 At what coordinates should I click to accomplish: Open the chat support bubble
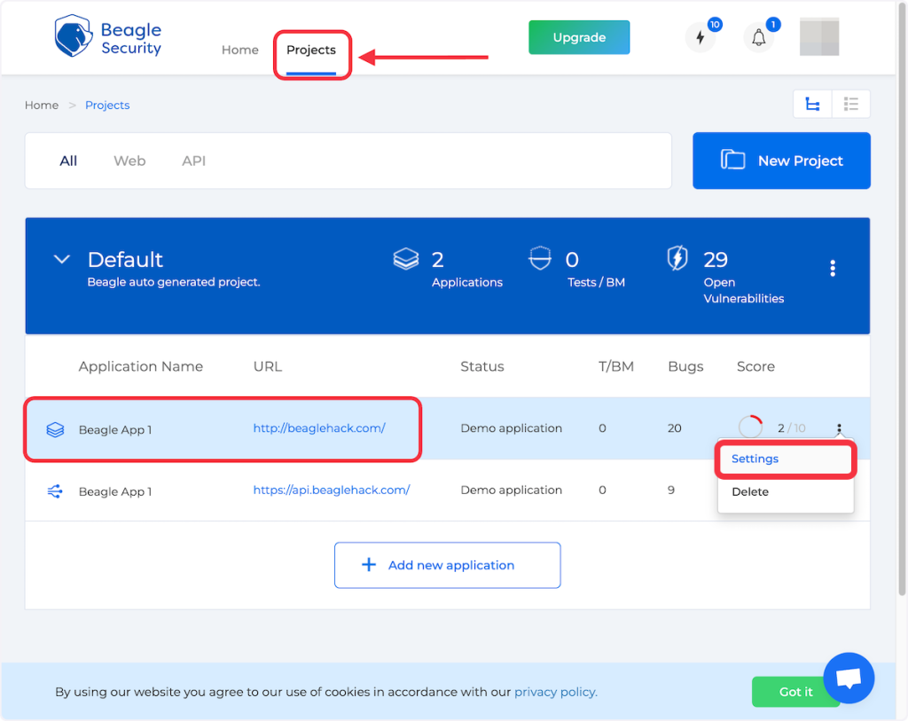[849, 679]
